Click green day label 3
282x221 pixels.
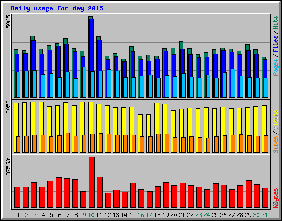pos(35,215)
